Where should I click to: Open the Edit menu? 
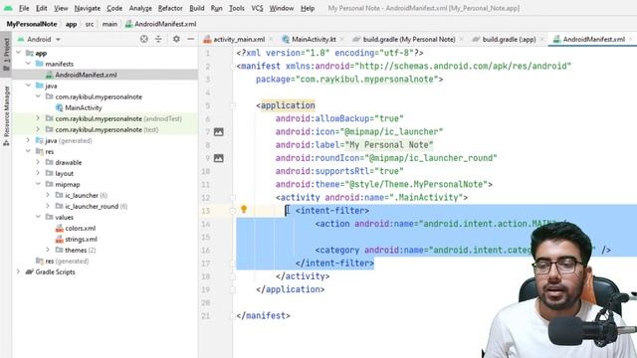coord(42,8)
